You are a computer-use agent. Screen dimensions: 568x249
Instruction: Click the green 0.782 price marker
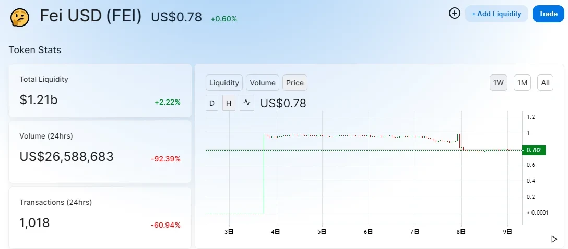pos(534,150)
